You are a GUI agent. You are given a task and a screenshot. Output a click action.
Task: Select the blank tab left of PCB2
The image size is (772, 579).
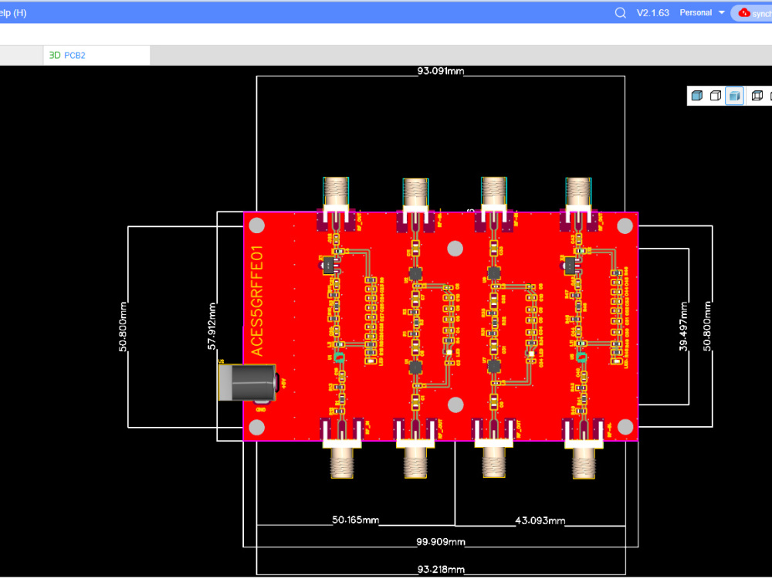21,55
